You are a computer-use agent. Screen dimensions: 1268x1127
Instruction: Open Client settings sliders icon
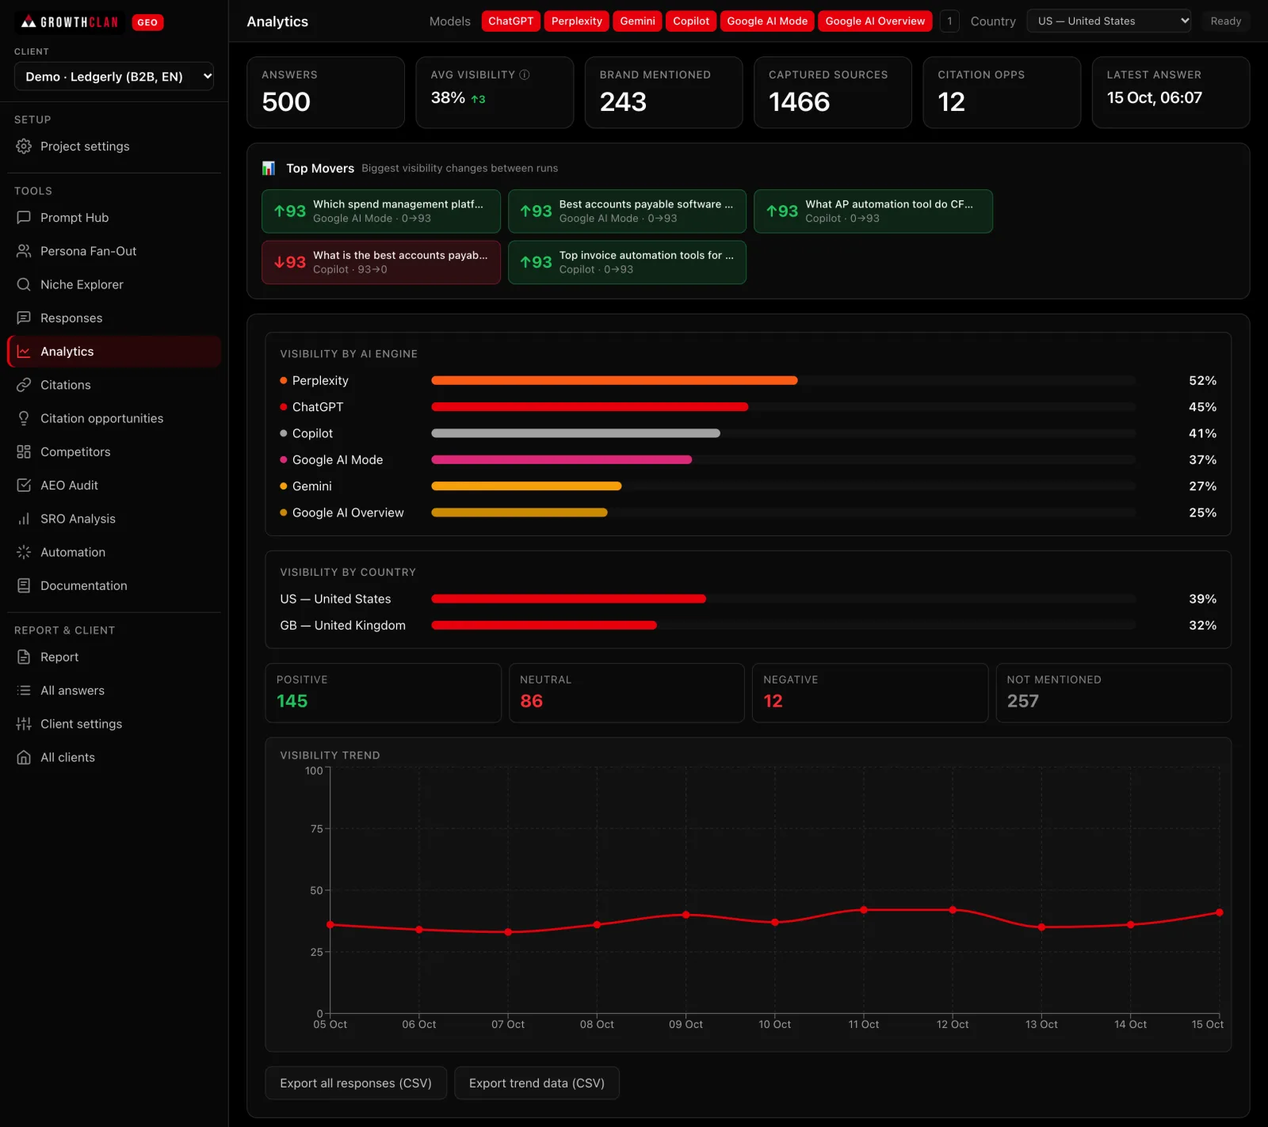click(x=24, y=724)
